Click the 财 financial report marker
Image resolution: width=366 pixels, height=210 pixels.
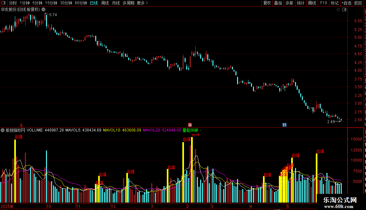284,125
